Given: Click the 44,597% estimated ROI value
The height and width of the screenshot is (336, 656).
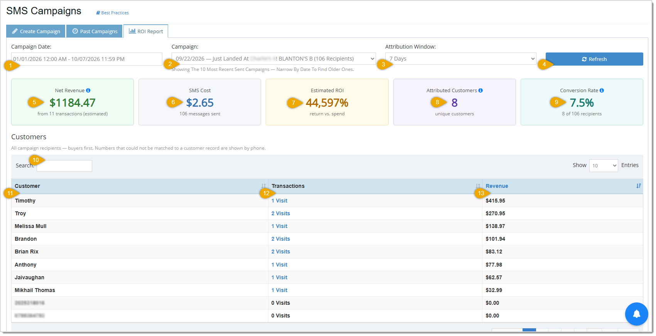Looking at the screenshot, I should coord(327,103).
